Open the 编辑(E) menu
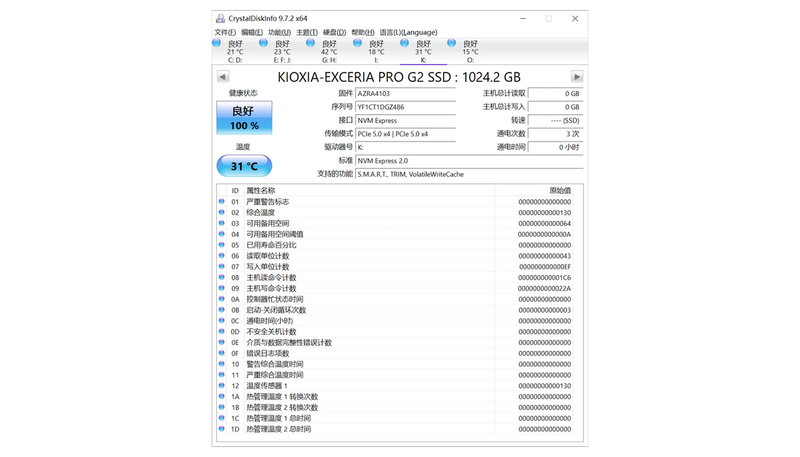 click(x=252, y=32)
